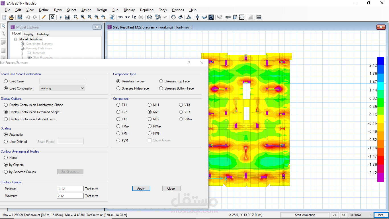Click the previous zoom magnifier icon
Image resolution: width=389 pixels, height=219 pixels.
pos(90,17)
